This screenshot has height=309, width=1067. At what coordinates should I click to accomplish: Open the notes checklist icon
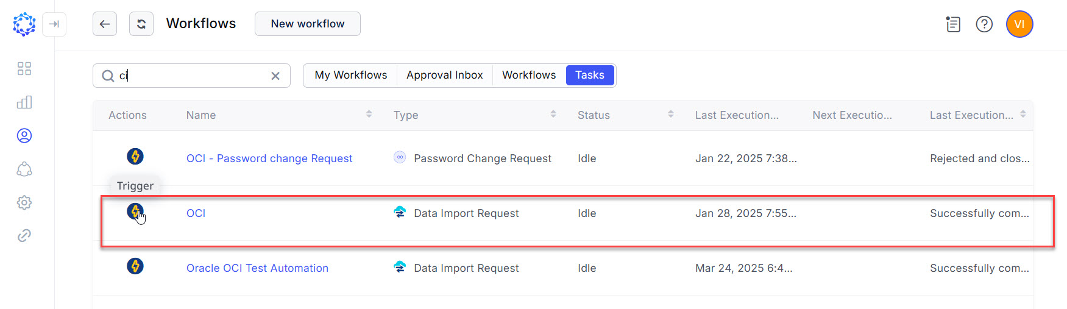(953, 24)
